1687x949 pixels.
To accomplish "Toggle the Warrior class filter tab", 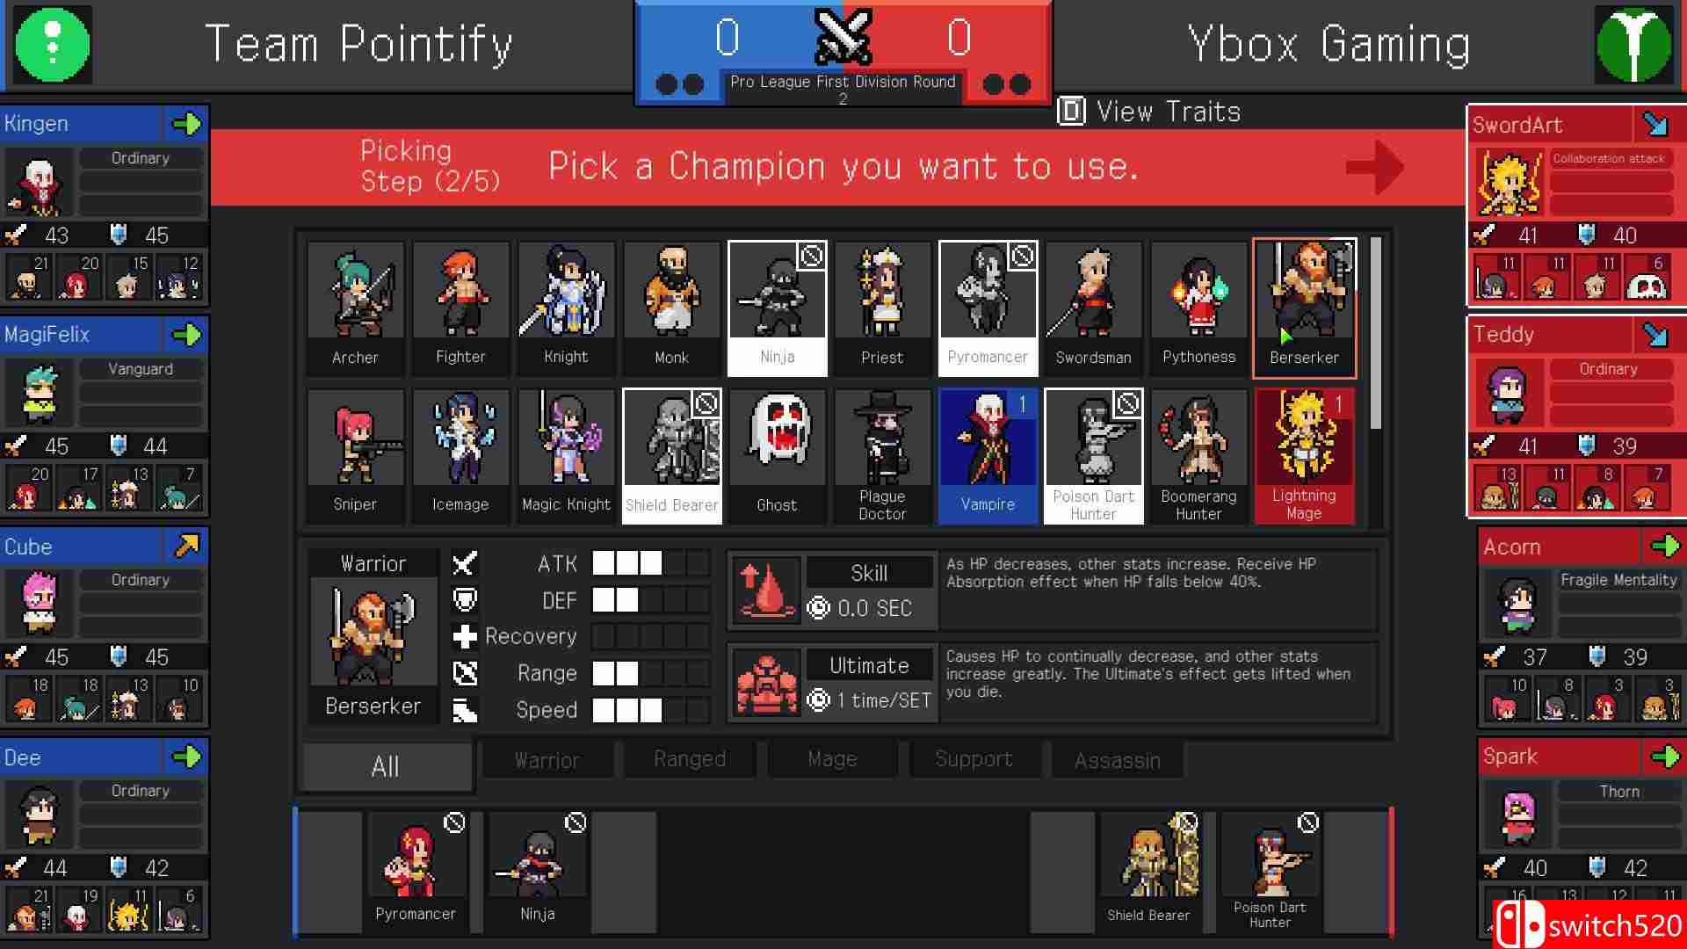I will pos(547,761).
